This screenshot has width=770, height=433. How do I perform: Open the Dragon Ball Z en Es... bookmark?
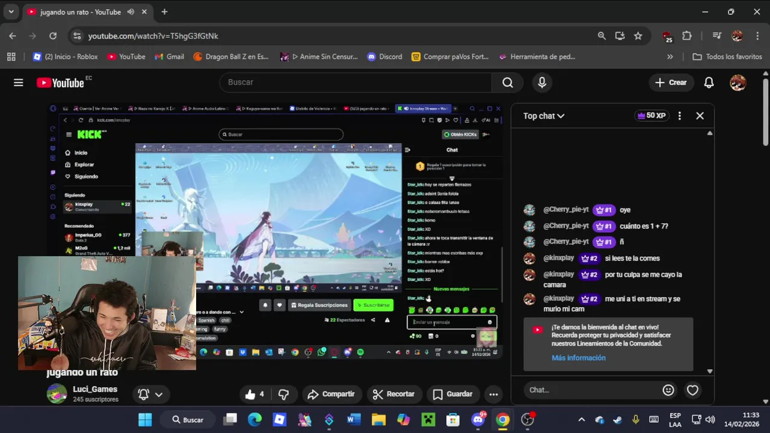(231, 57)
